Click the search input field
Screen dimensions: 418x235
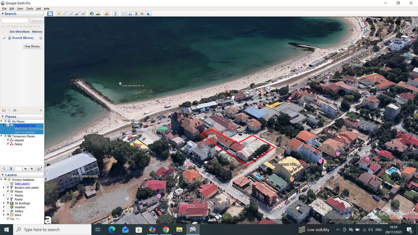coord(15,20)
